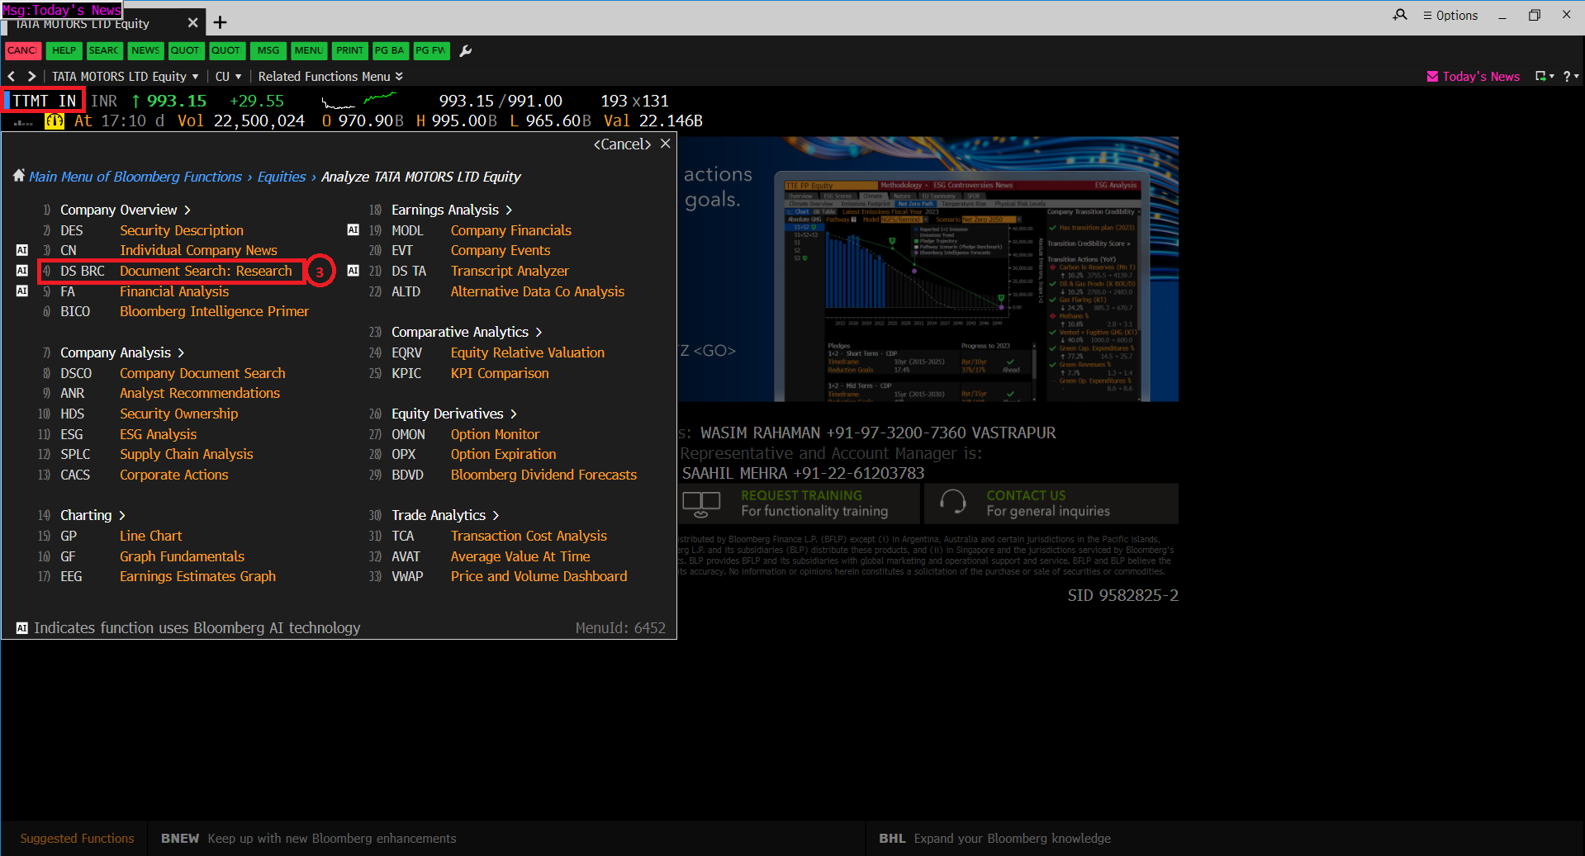
Task: Click the PG FWD key button
Action: (x=431, y=50)
